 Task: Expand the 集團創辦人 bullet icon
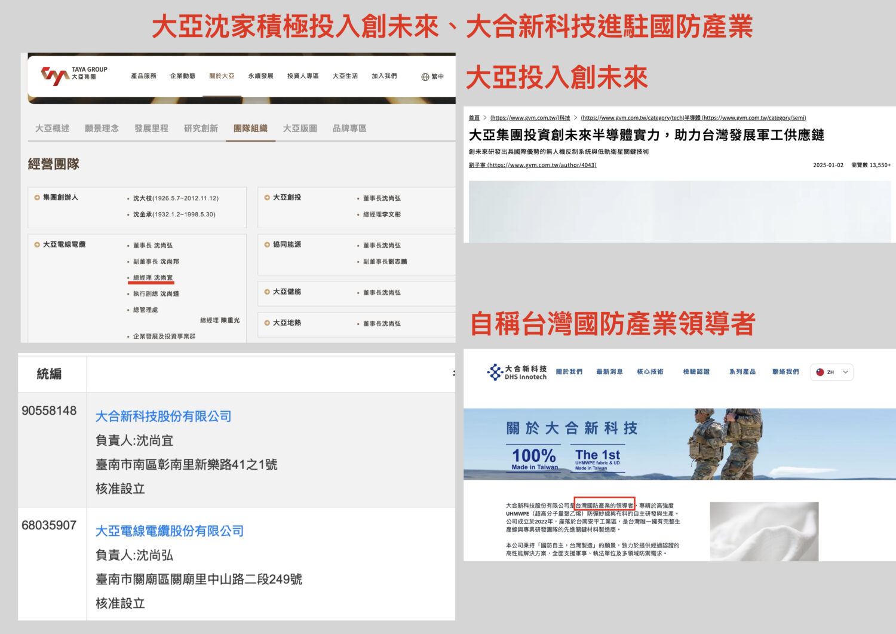coord(37,197)
